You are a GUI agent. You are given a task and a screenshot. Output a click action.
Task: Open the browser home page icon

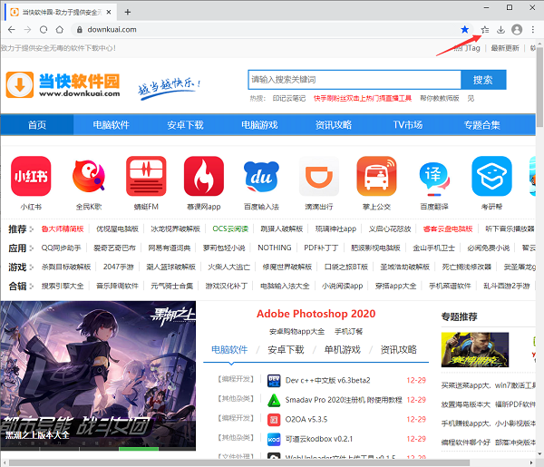pos(60,30)
